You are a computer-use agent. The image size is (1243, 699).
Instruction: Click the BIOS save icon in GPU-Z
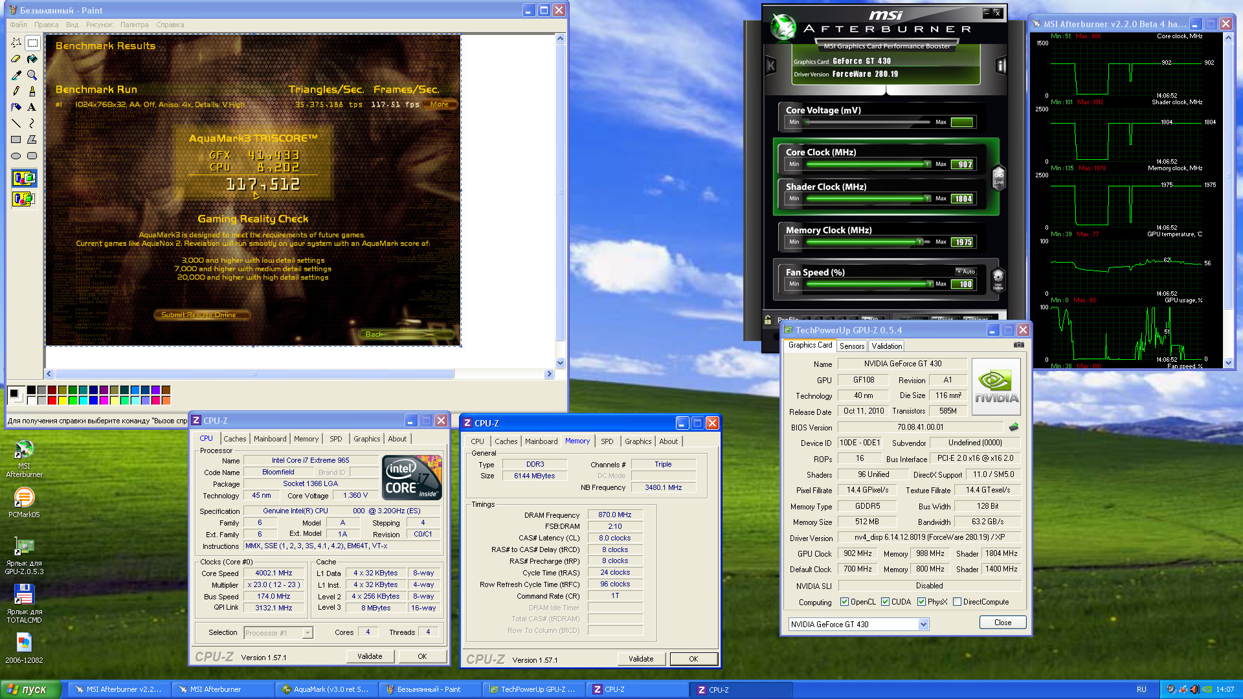(x=1014, y=427)
